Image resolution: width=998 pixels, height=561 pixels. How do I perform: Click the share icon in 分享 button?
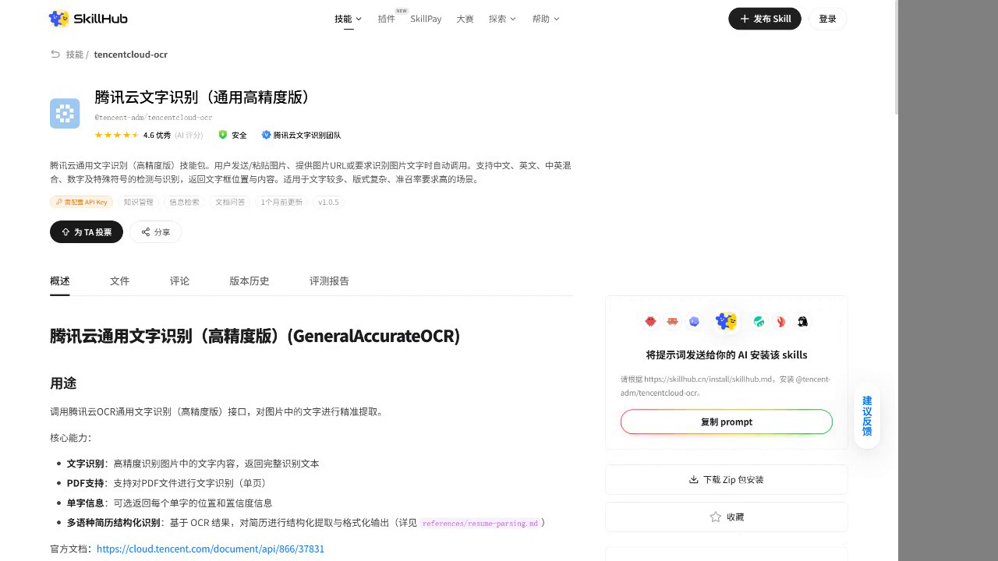146,232
